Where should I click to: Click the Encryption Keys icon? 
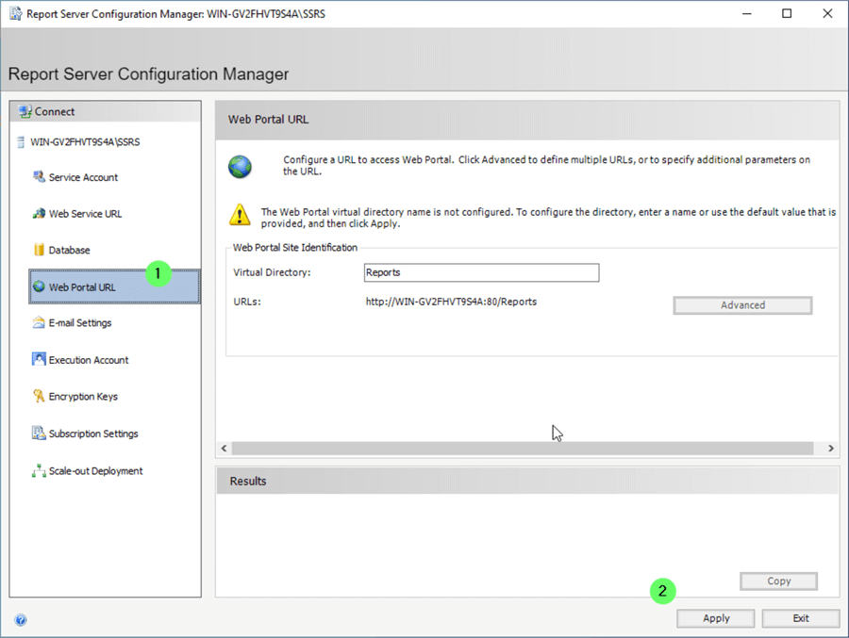[x=39, y=397]
